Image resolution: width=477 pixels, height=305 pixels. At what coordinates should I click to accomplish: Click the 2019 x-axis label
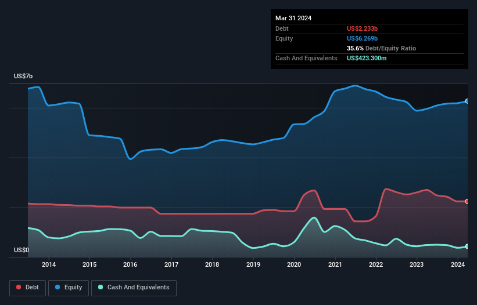(253, 264)
